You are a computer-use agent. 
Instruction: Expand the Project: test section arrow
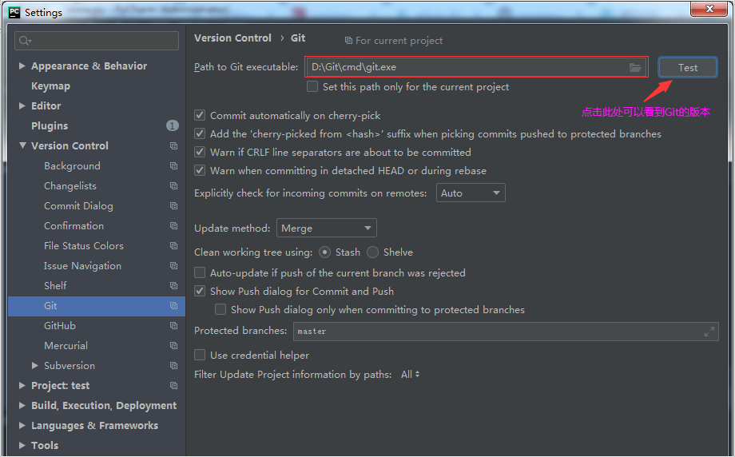coord(22,385)
